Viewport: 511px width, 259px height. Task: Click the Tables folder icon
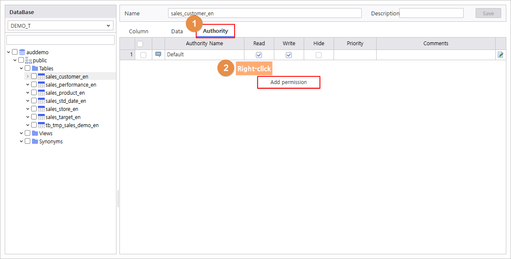[35, 69]
